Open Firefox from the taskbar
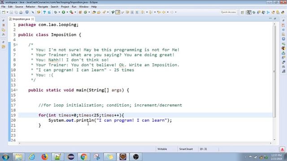Image resolution: width=287 pixels, height=161 pixels. (44, 157)
